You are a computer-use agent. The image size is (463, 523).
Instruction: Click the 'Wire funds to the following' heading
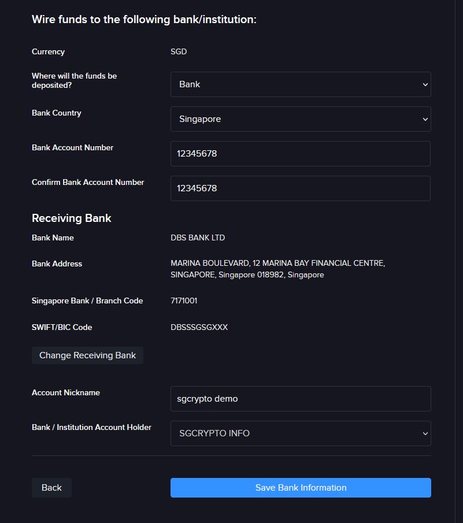[144, 19]
